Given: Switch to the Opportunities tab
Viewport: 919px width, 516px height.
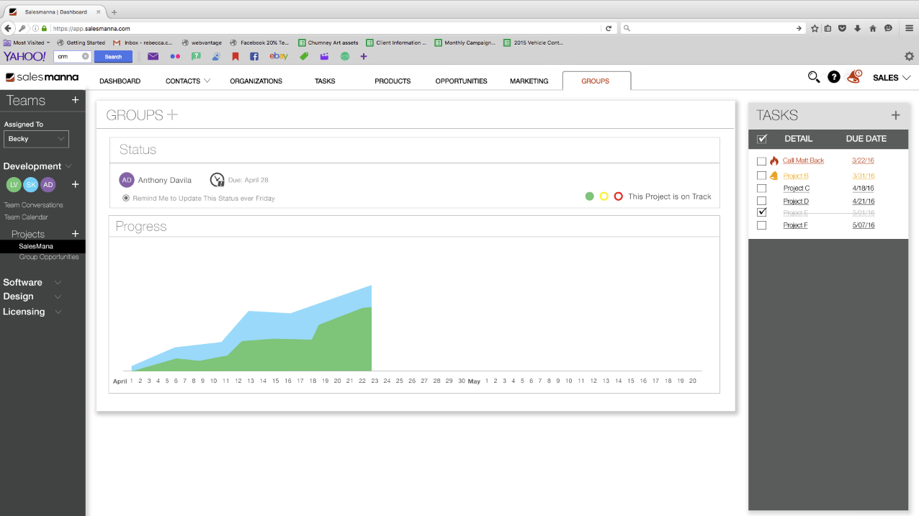Looking at the screenshot, I should [x=461, y=81].
